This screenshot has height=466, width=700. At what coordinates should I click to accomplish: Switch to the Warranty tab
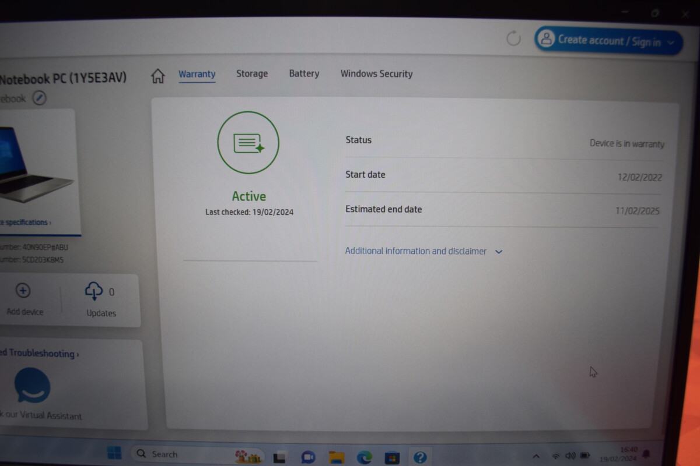197,75
